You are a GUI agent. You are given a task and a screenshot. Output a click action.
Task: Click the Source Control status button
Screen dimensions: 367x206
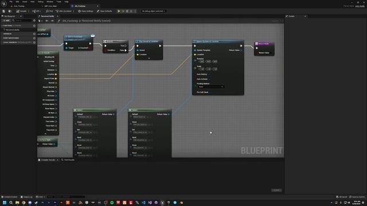(357, 197)
